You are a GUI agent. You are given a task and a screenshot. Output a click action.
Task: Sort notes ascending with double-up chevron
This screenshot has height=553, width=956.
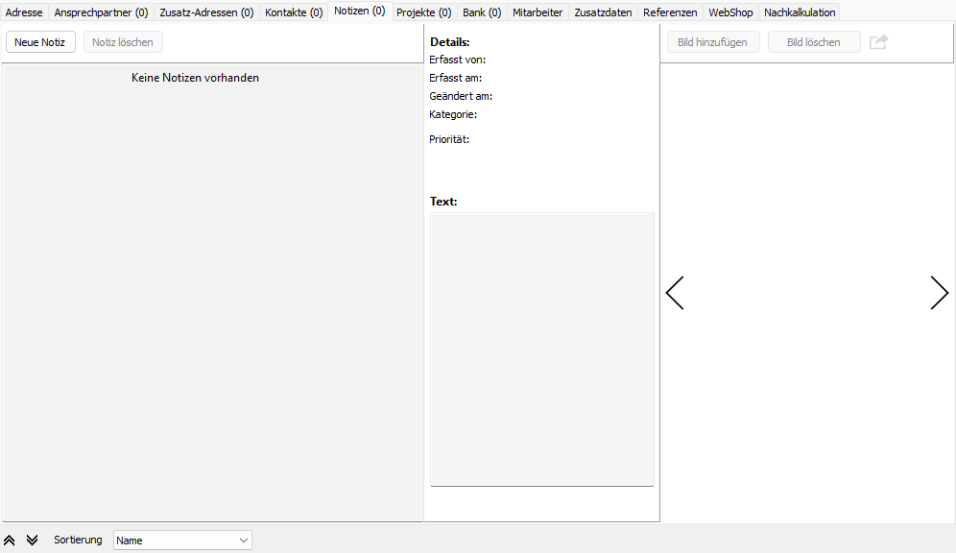(9, 540)
